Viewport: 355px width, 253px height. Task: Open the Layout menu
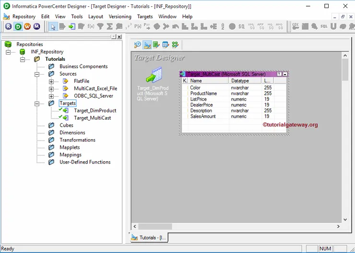(x=95, y=16)
